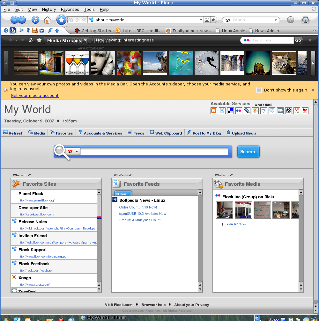Viewport: 319px width, 321px height.
Task: Open the Favorites menu
Action: click(70, 10)
